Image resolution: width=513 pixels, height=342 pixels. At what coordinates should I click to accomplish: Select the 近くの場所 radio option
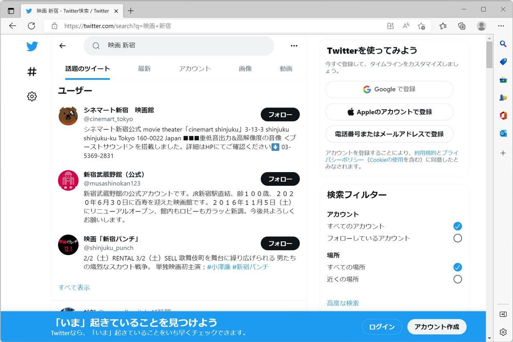point(457,279)
